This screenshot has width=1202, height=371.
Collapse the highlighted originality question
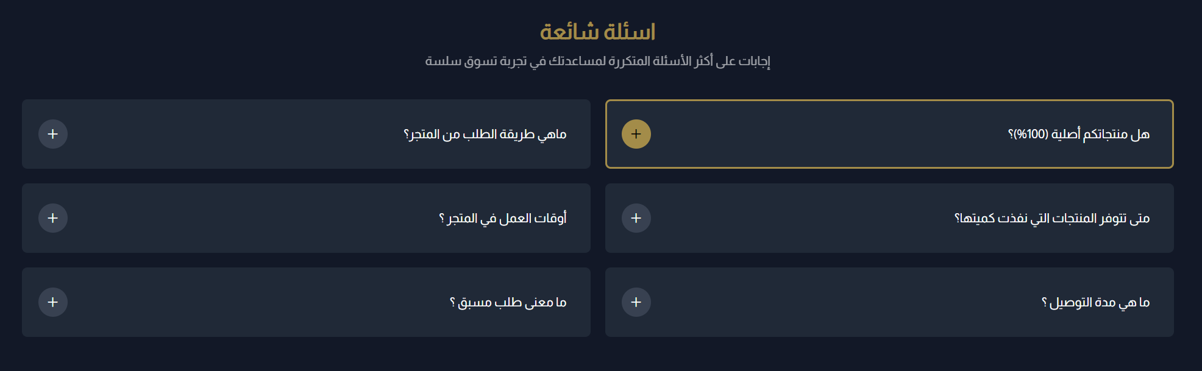(887, 134)
